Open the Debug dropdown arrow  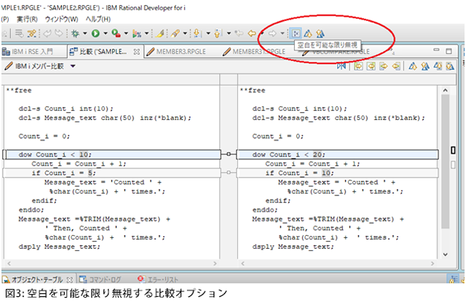pos(84,33)
